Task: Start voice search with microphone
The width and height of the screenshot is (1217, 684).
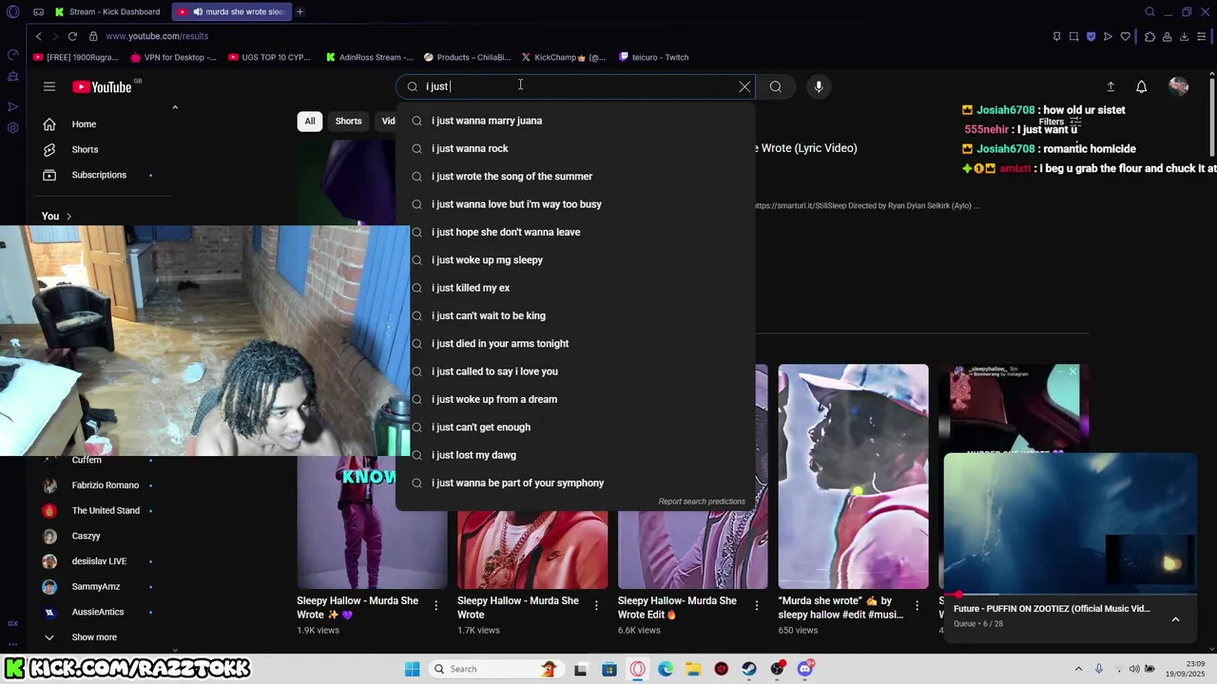Action: 819,86
